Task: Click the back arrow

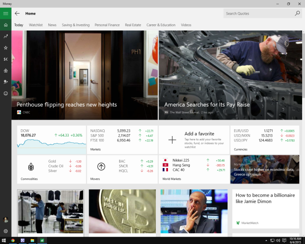Action: (x=17, y=14)
